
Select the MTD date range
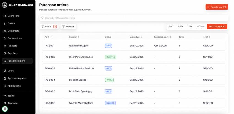coord(180,27)
